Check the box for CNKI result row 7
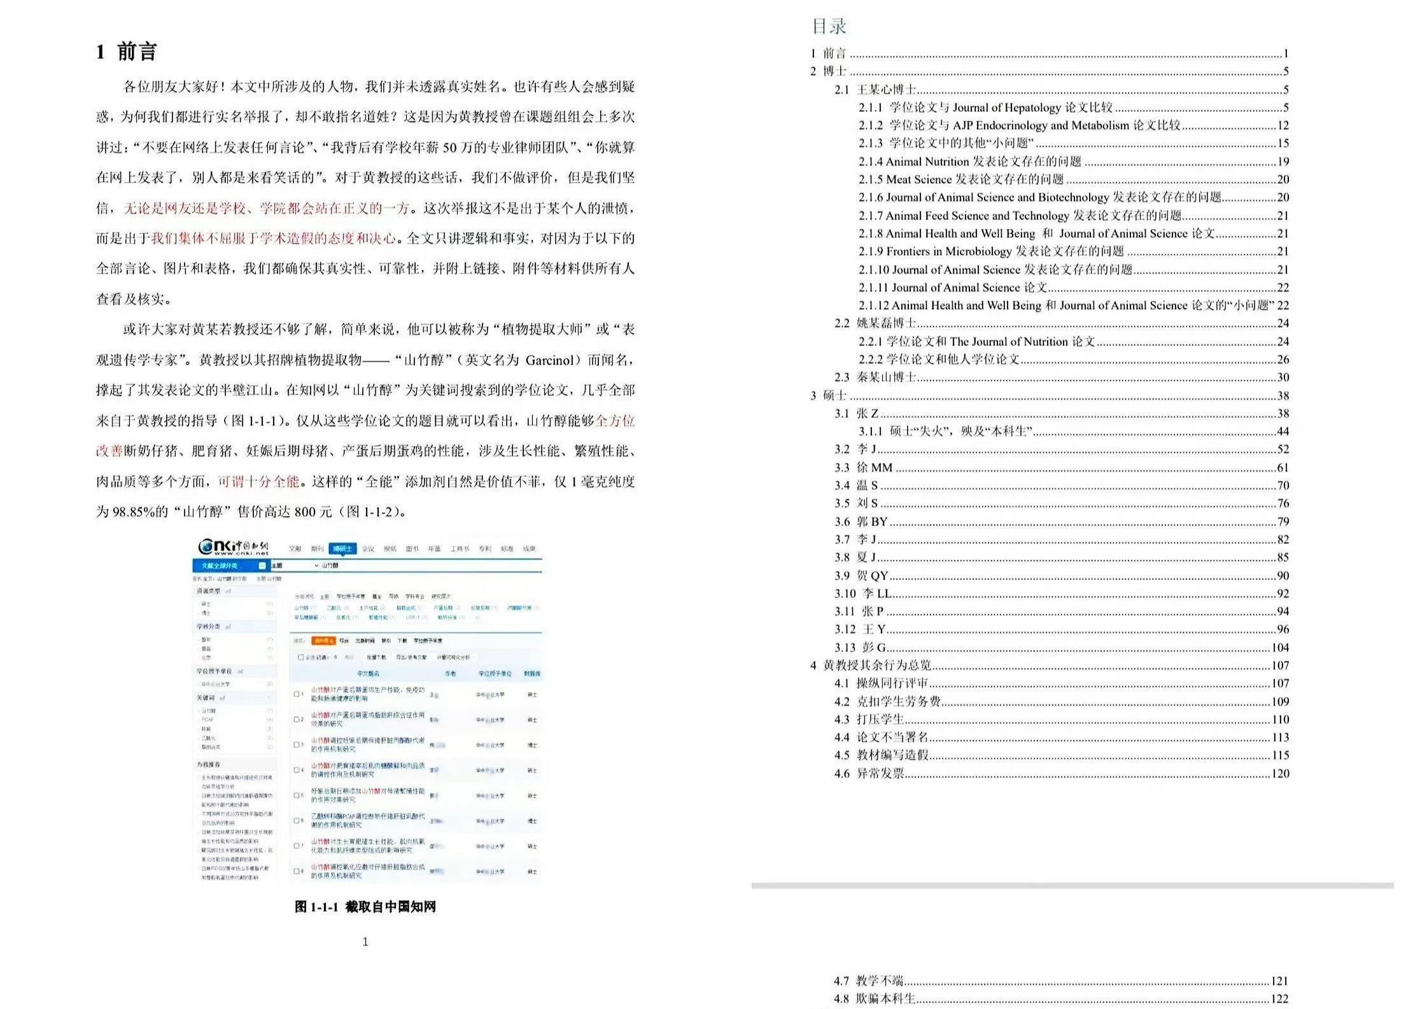 coord(297,846)
